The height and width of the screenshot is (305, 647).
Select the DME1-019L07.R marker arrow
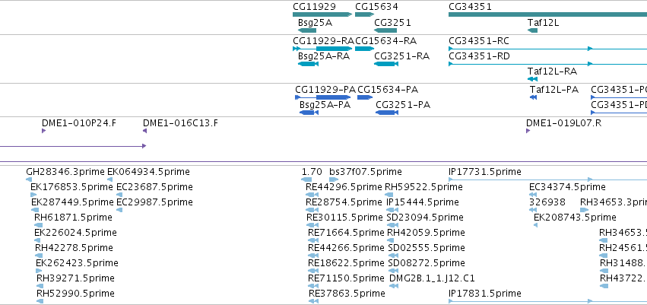528,131
